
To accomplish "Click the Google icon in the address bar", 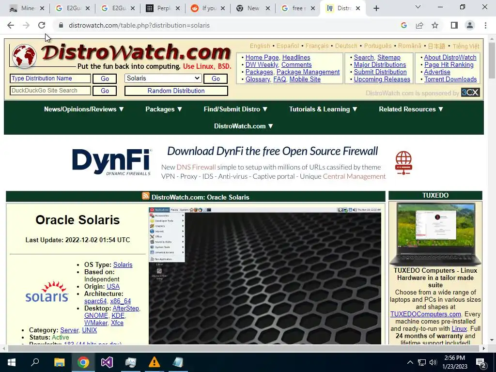I will (x=403, y=25).
